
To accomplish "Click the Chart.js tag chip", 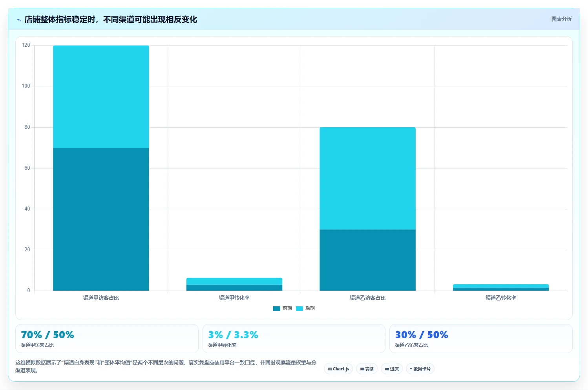I will coord(338,369).
